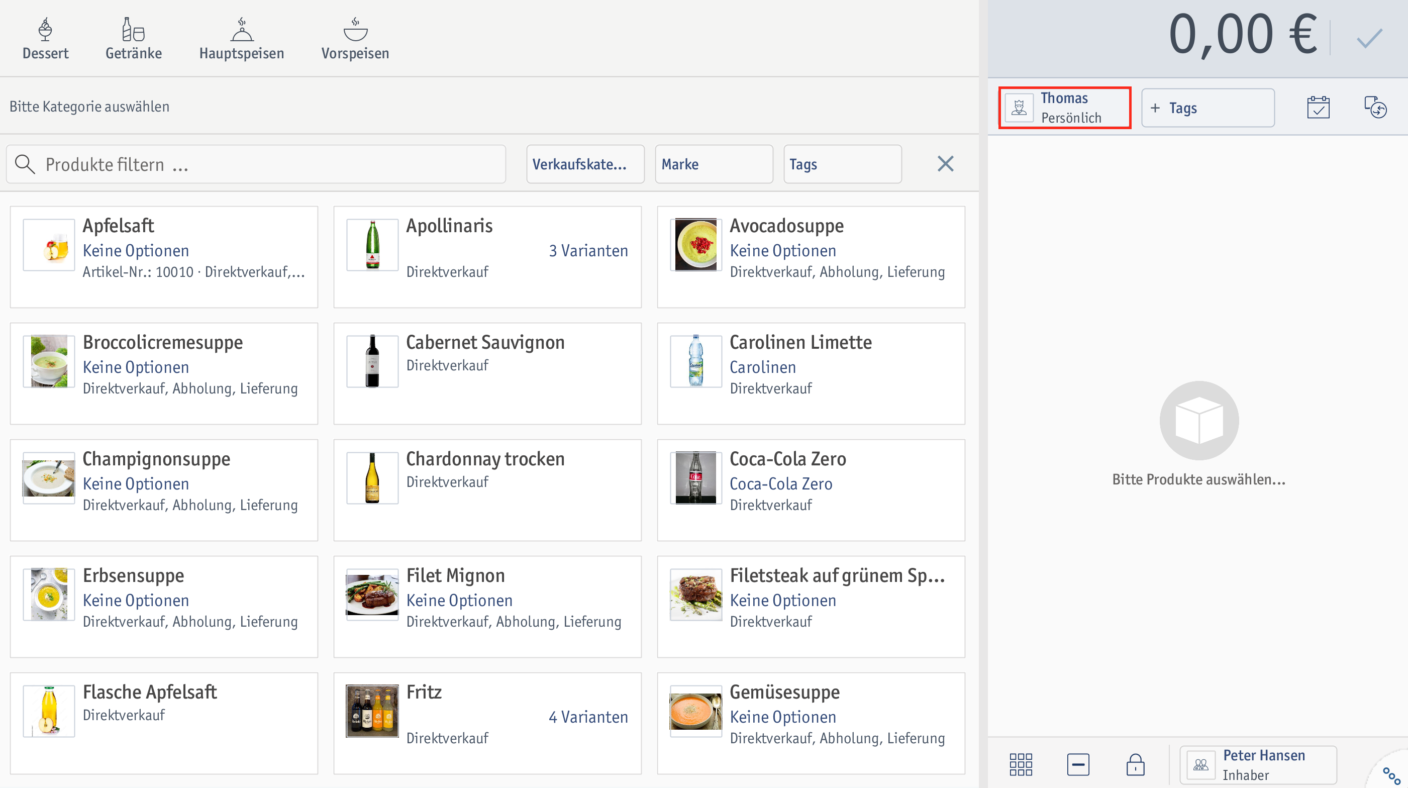The image size is (1408, 788).
Task: Open Fritz 4 Varianten
Action: click(487, 723)
